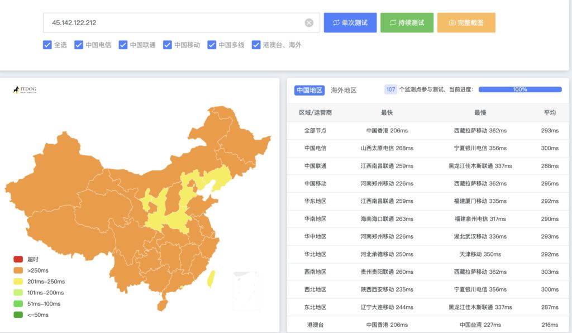This screenshot has height=333, width=572.
Task: Click the 107 monitoring points badge
Action: pyautogui.click(x=390, y=89)
